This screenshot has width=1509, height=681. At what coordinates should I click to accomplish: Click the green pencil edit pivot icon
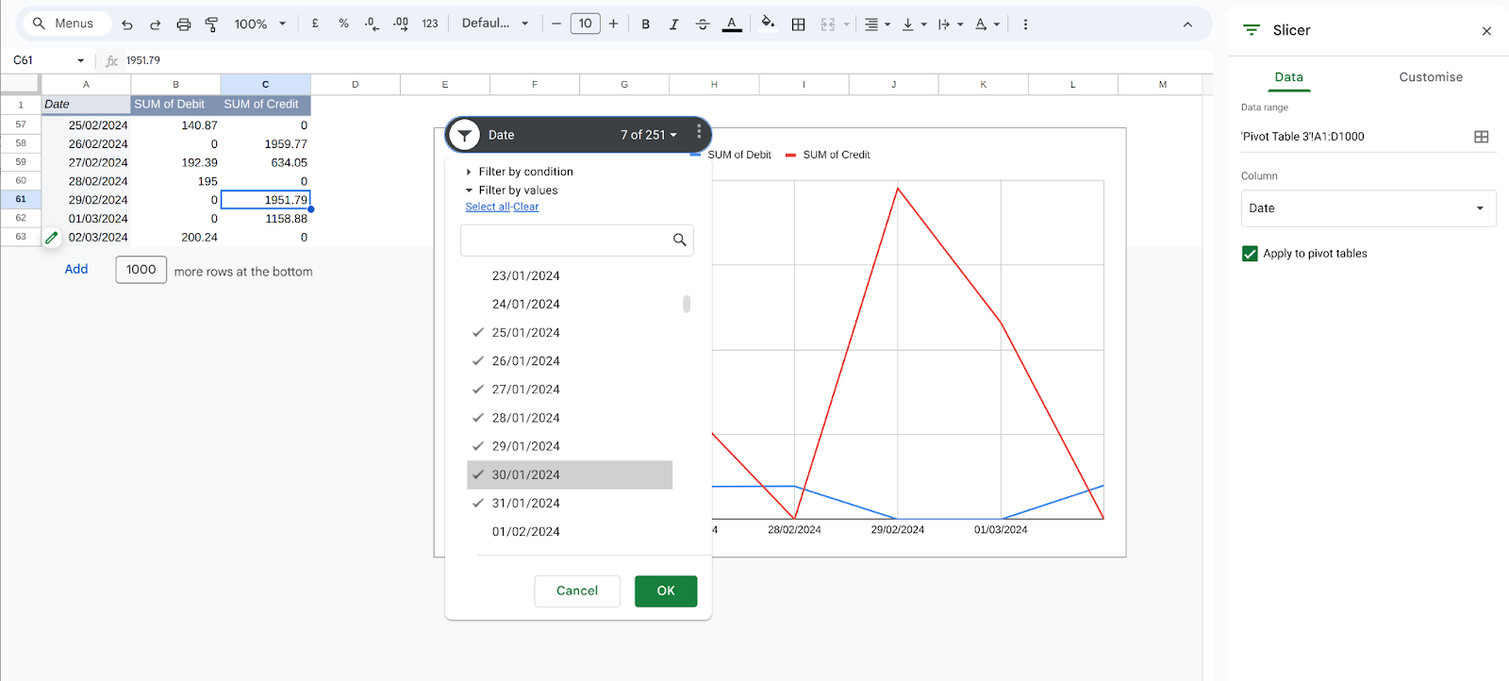52,238
